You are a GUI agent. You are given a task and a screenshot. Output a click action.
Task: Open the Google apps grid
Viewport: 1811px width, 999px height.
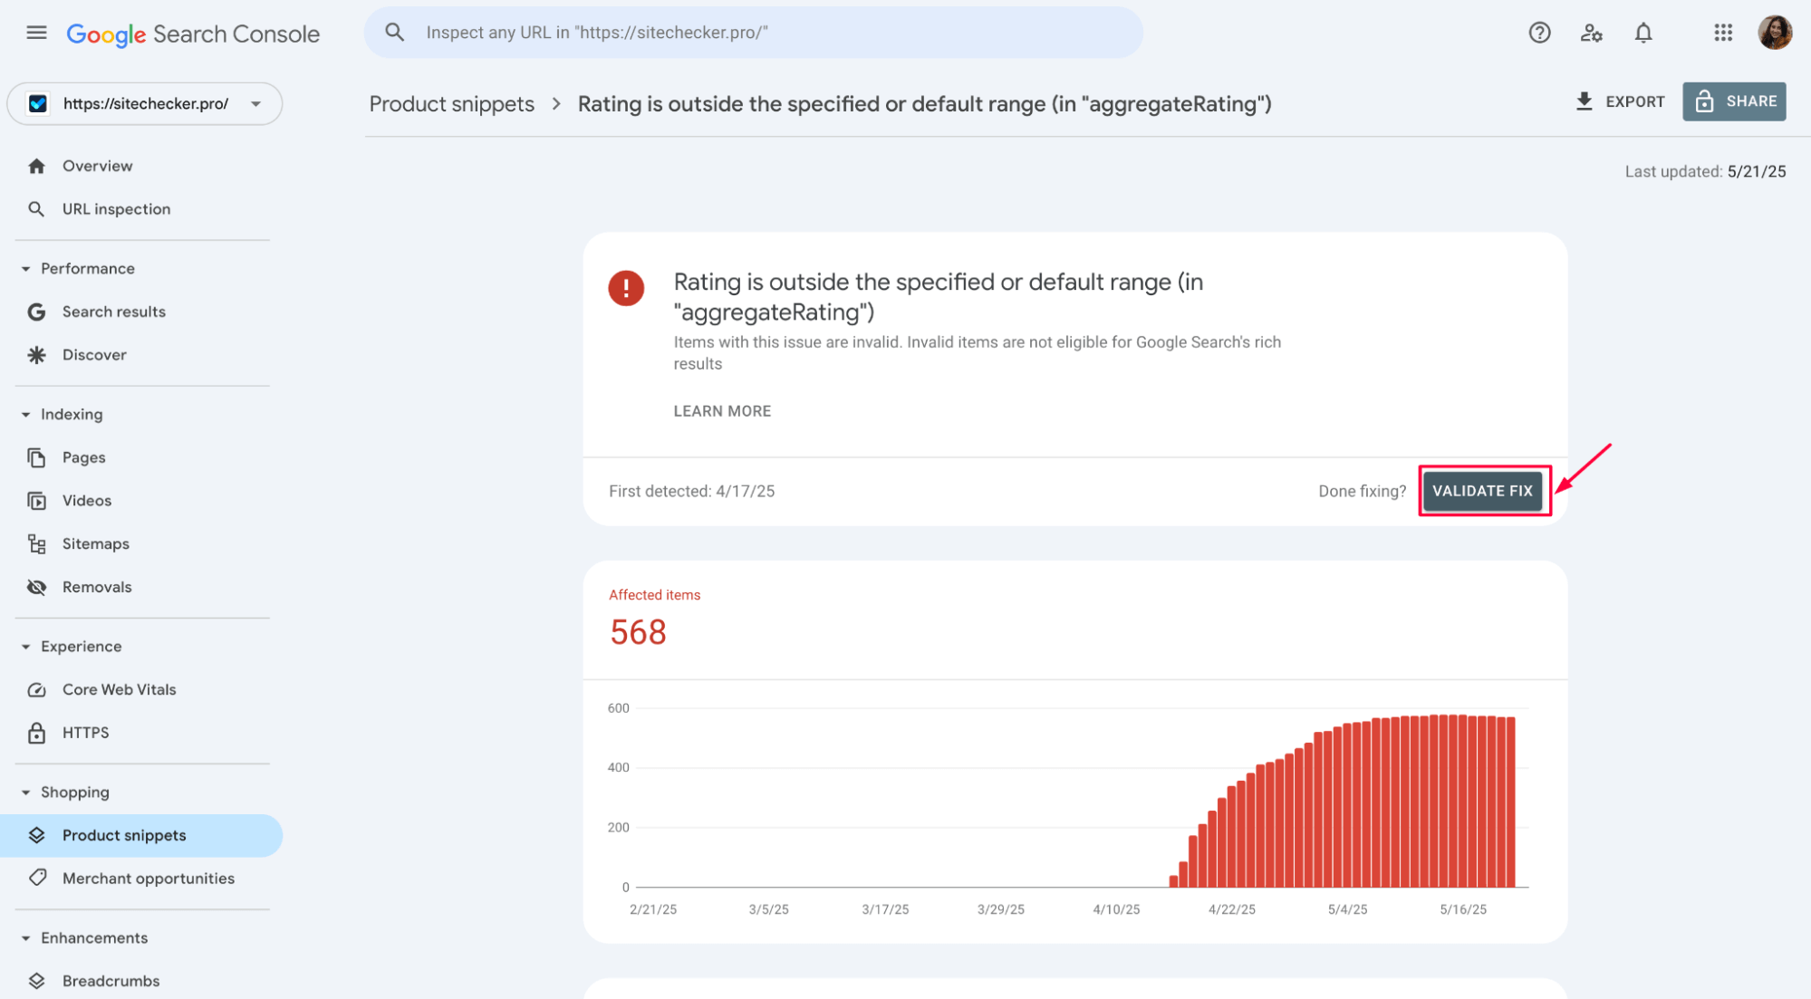click(1723, 33)
